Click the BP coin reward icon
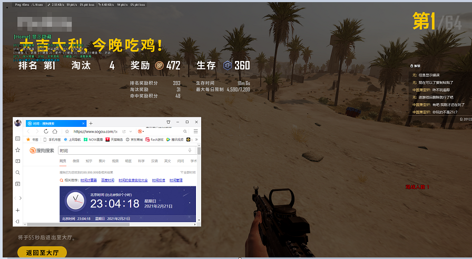 [x=159, y=65]
